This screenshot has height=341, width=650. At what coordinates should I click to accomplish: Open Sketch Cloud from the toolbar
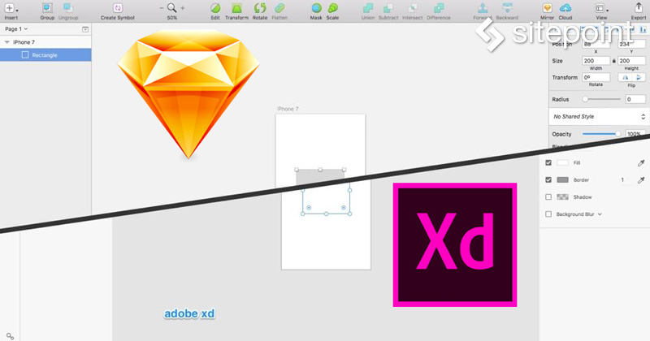click(565, 8)
